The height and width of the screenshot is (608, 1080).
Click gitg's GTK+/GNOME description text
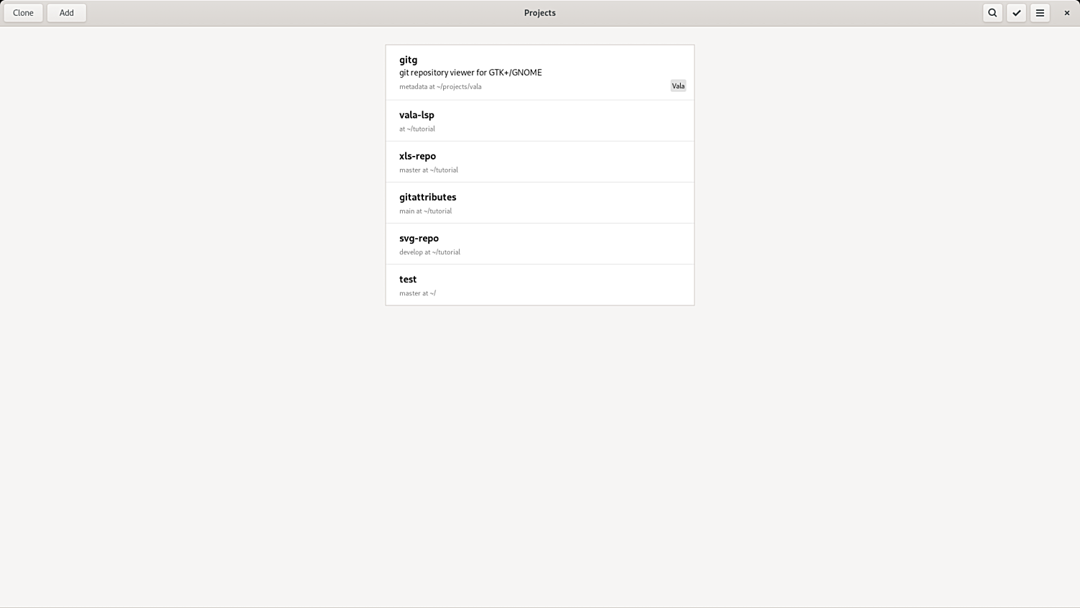pyautogui.click(x=470, y=73)
